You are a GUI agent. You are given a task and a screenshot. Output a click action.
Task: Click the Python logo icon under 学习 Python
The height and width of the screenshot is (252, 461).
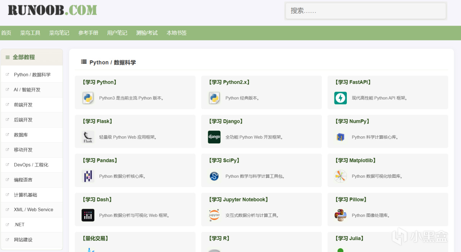[x=88, y=98]
